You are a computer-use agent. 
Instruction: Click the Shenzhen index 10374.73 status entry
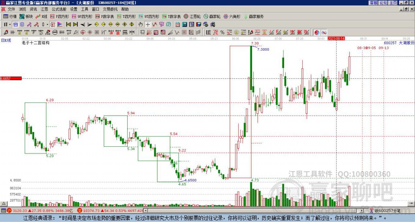tap(110, 211)
